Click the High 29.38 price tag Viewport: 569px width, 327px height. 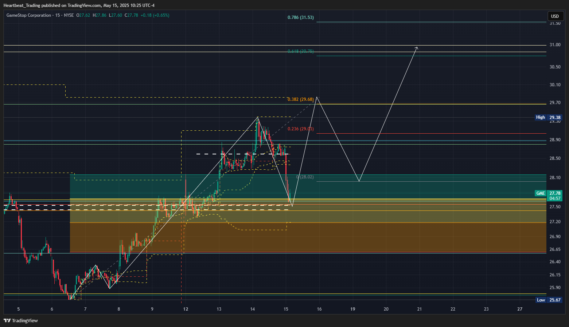(x=548, y=117)
